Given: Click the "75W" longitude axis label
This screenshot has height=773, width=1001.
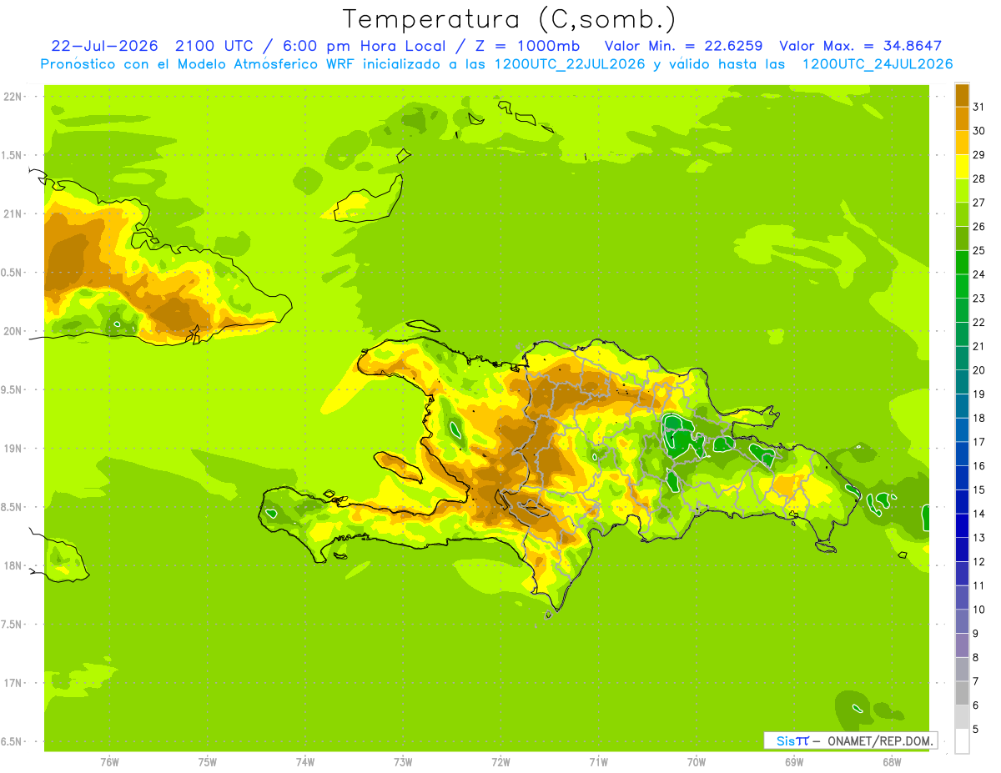Looking at the screenshot, I should coord(207,762).
